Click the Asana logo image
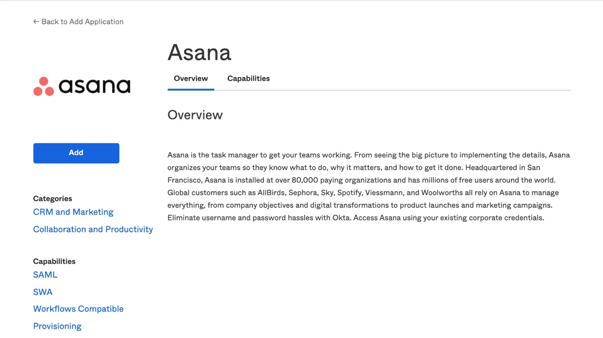 (x=82, y=86)
